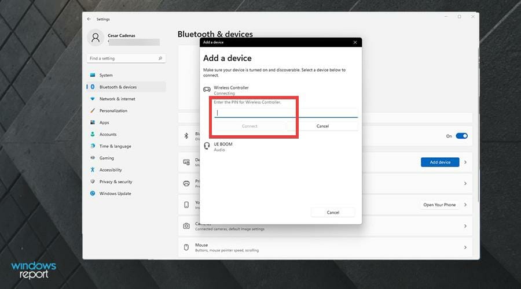
Task: Click Cancel next to the Connect button
Action: tap(322, 126)
